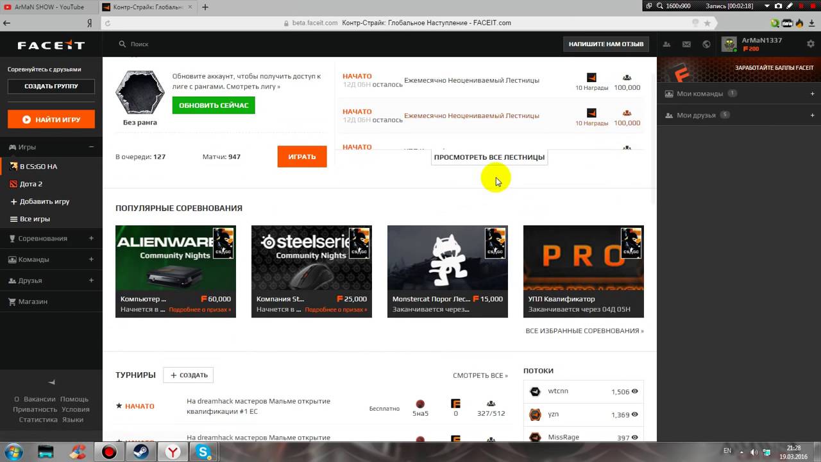Collapse the Игры sidebar section
This screenshot has height=462, width=821.
coord(91,147)
